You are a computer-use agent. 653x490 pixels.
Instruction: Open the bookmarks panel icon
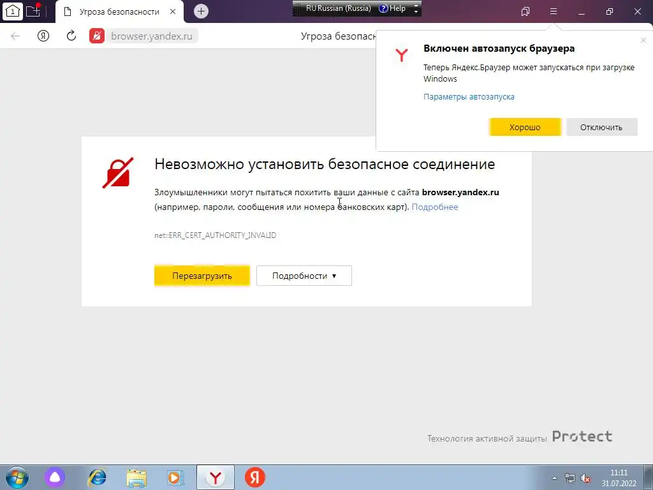pos(525,11)
